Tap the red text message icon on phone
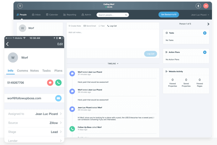217x145 pixels. [50, 83]
